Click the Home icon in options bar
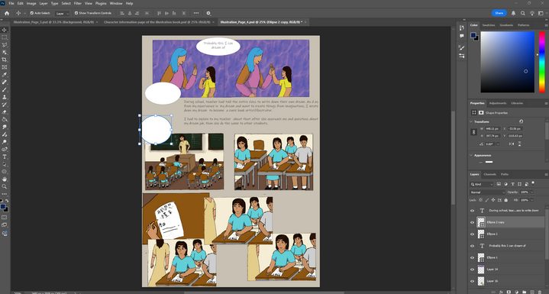This screenshot has width=549, height=294. tap(7, 13)
